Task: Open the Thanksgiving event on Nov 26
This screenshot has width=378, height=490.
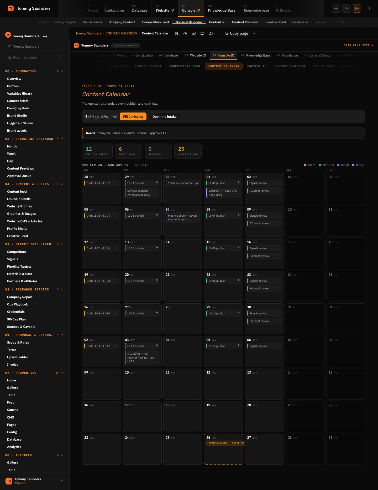Action: click(226, 443)
